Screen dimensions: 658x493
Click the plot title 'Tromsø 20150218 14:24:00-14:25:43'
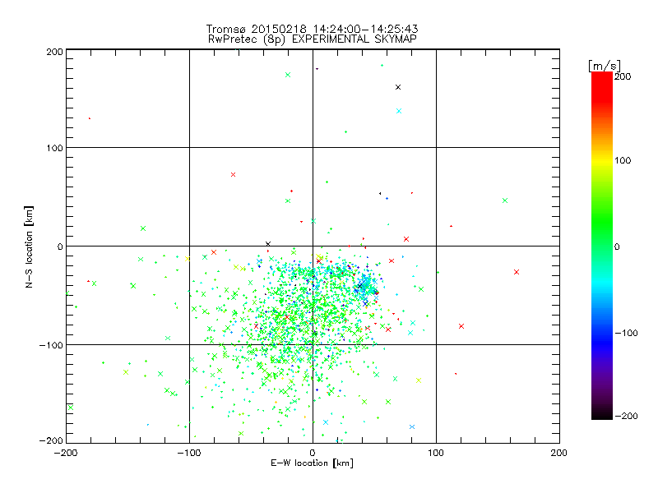pyautogui.click(x=313, y=29)
